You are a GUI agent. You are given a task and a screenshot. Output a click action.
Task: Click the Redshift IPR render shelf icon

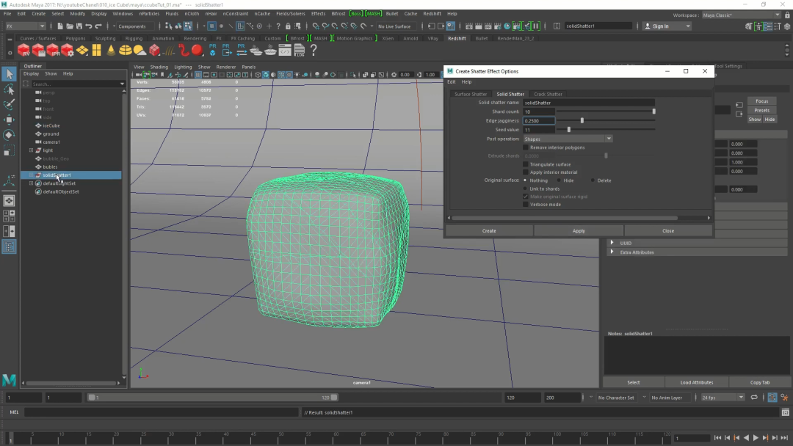click(53, 51)
